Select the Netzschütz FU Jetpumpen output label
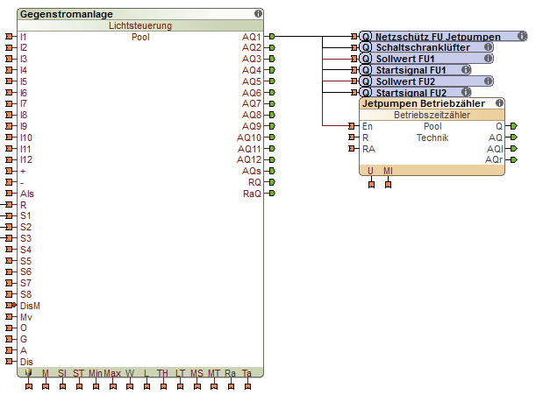This screenshot has width=543, height=395. [438, 37]
